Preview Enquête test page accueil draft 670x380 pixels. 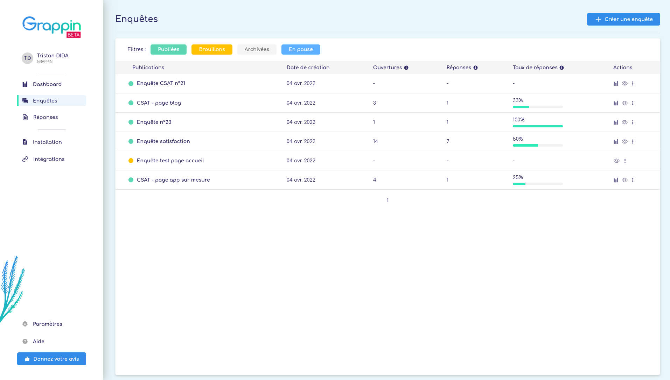(616, 161)
